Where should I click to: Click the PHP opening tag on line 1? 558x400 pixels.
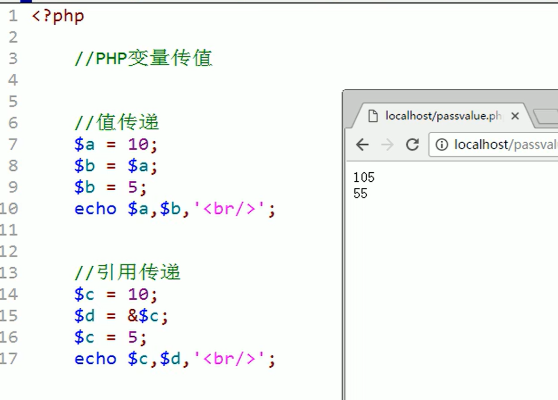pyautogui.click(x=57, y=16)
